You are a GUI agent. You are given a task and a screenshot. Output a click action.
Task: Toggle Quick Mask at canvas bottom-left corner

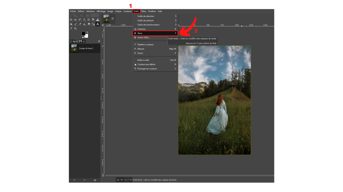(x=103, y=176)
